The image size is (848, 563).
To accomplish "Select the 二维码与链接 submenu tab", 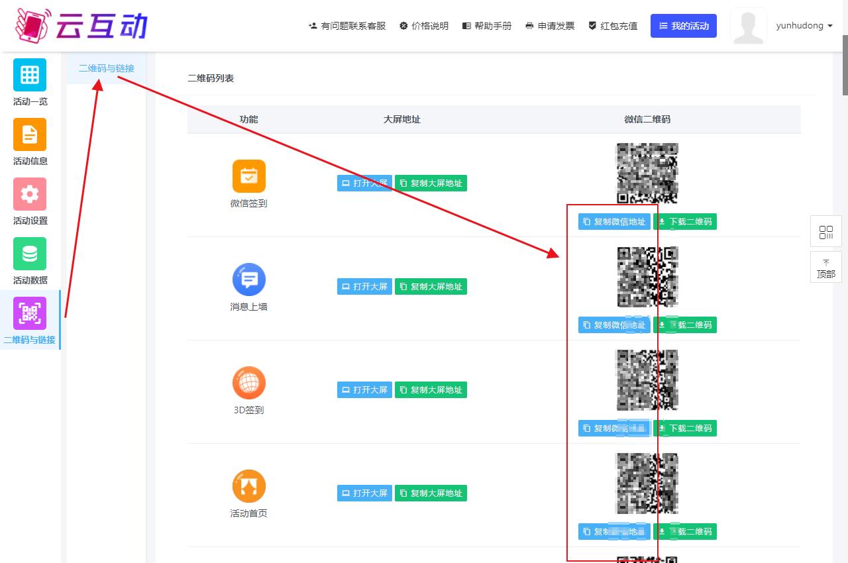I will tap(106, 68).
